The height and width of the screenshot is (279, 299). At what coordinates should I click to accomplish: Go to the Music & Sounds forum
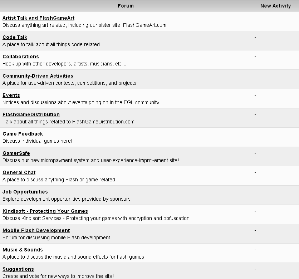[x=23, y=250]
